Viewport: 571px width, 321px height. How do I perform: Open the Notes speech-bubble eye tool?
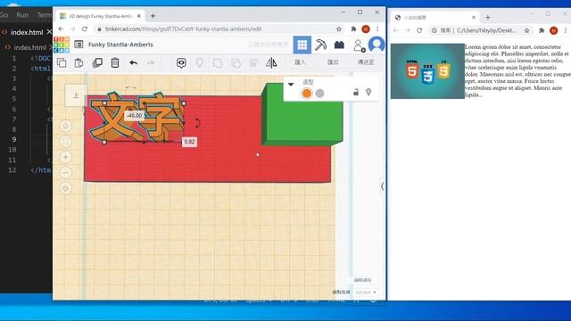(x=181, y=63)
